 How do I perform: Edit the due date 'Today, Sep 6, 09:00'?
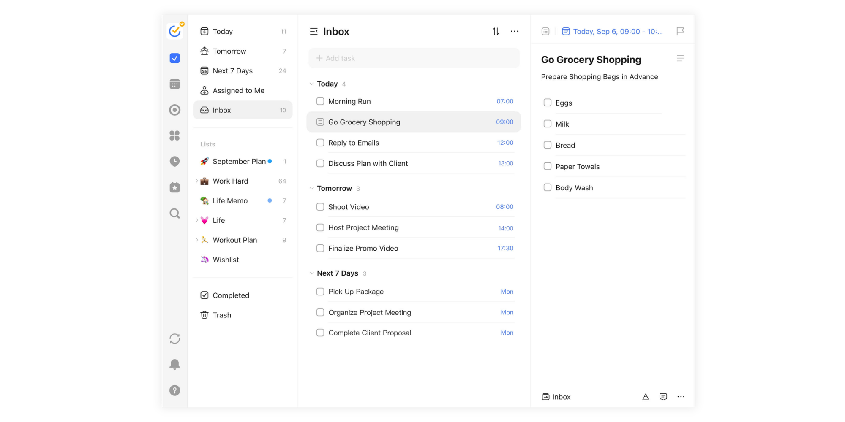coord(618,31)
